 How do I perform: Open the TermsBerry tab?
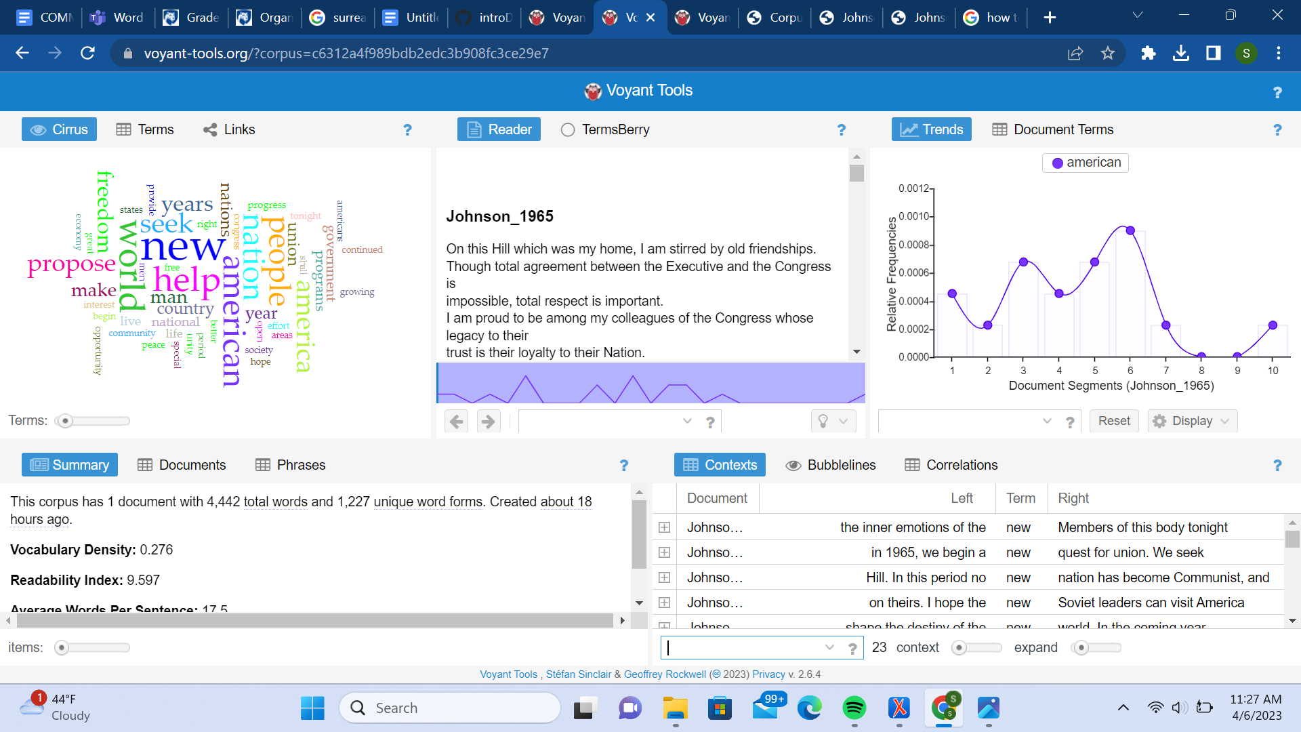click(605, 129)
